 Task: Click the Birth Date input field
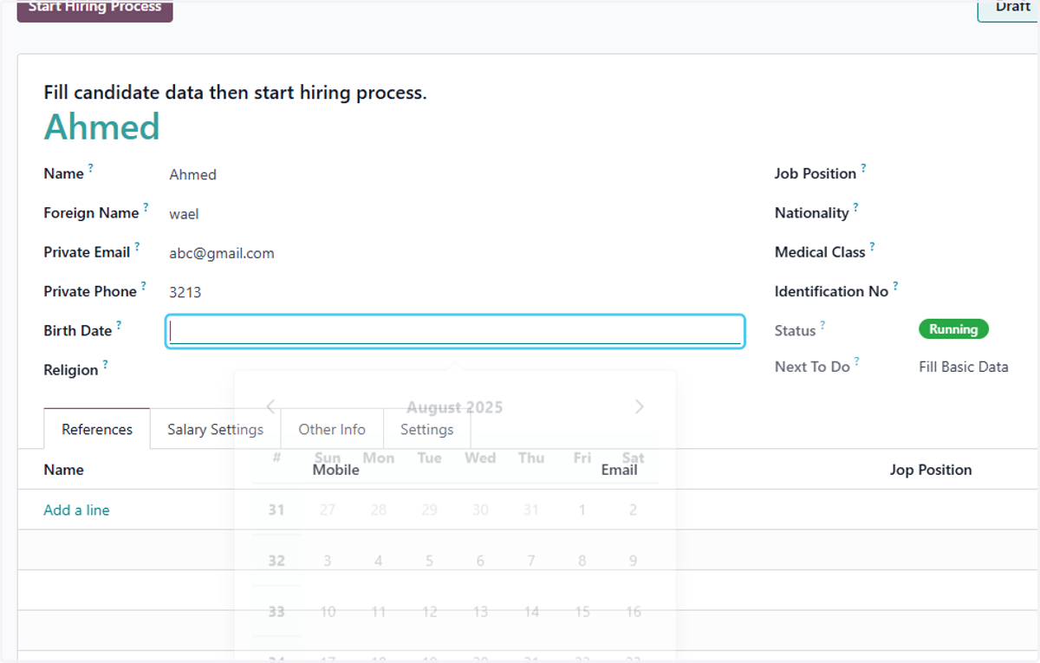455,331
